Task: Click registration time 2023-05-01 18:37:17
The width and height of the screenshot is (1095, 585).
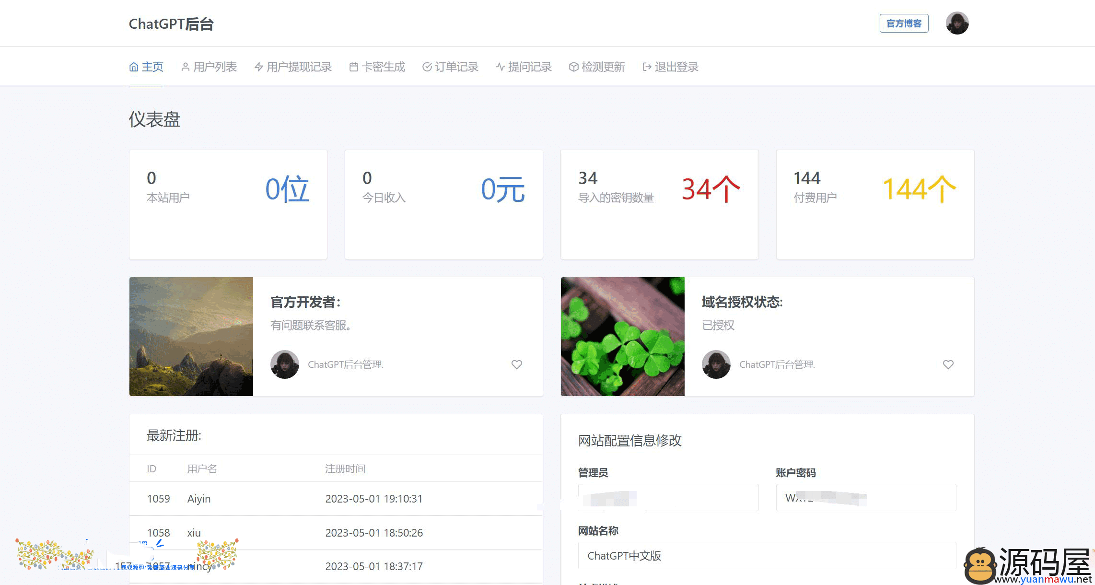Action: pyautogui.click(x=374, y=566)
